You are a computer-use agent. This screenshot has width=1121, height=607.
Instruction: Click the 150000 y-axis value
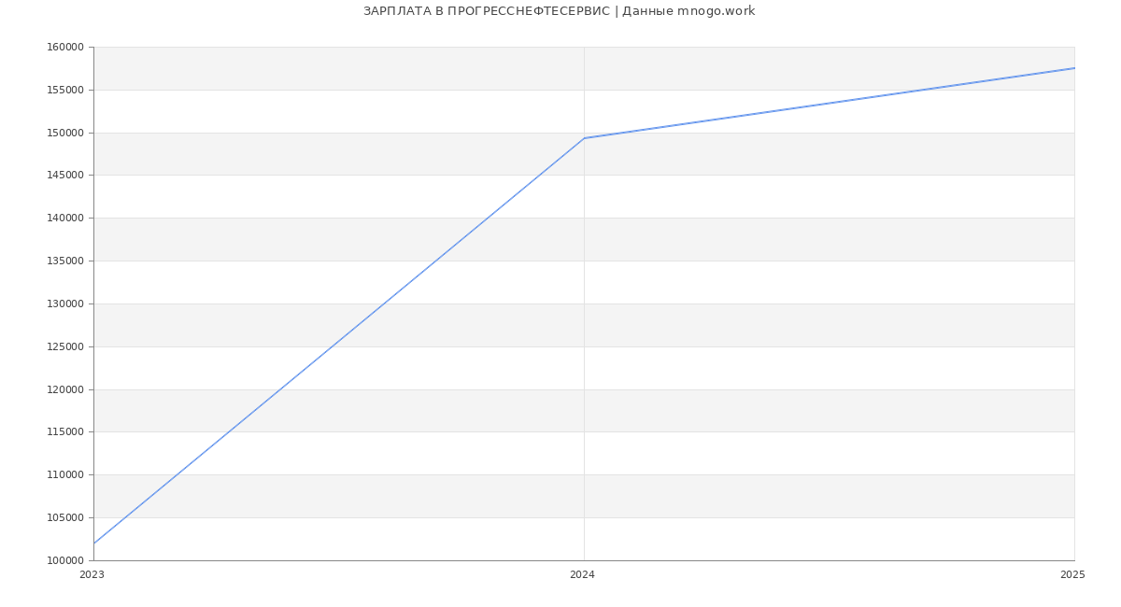[65, 133]
